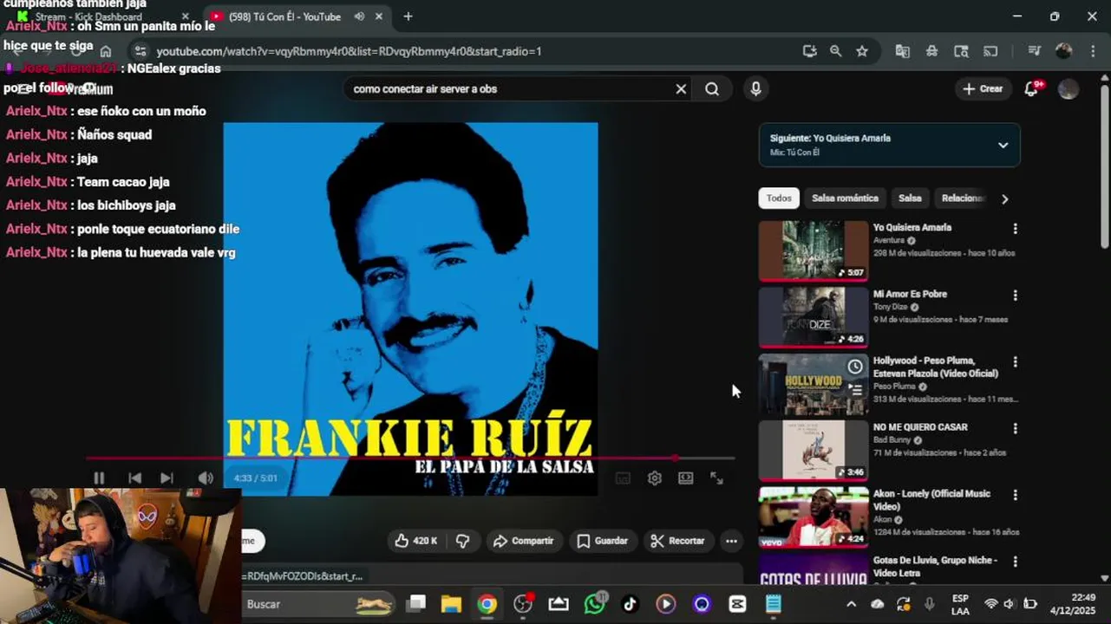The height and width of the screenshot is (624, 1111).
Task: Bookmark this page with star icon
Action: 862,51
